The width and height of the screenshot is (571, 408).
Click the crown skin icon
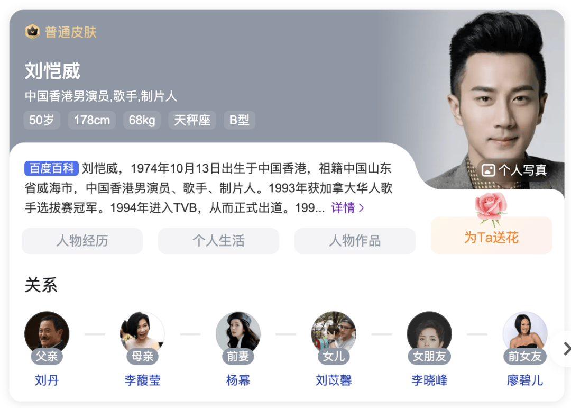(x=32, y=32)
